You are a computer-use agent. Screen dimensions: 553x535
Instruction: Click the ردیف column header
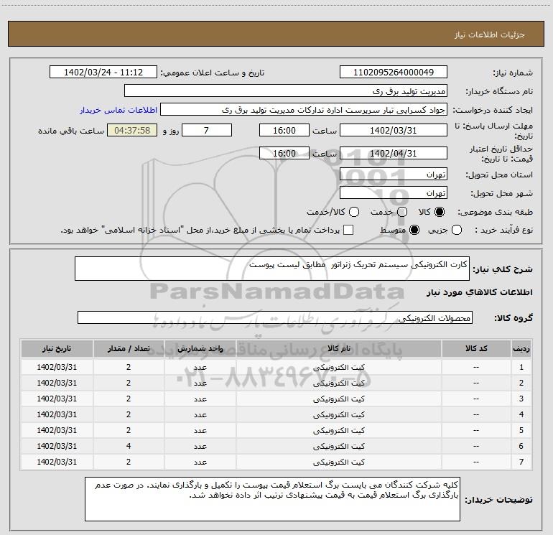(x=521, y=348)
